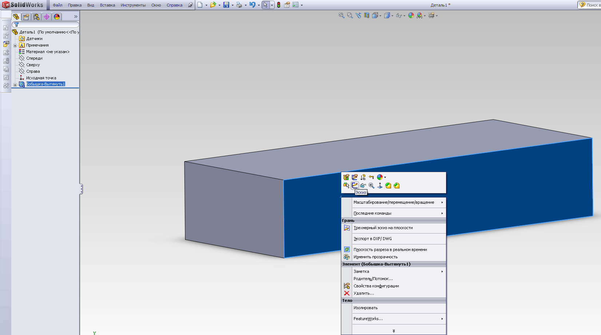
Task: Click 'Удалить...' in the context menu
Action: click(x=363, y=293)
